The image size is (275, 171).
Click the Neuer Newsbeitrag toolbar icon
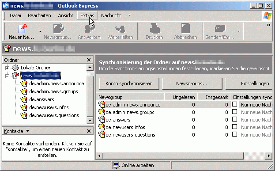tap(23, 29)
